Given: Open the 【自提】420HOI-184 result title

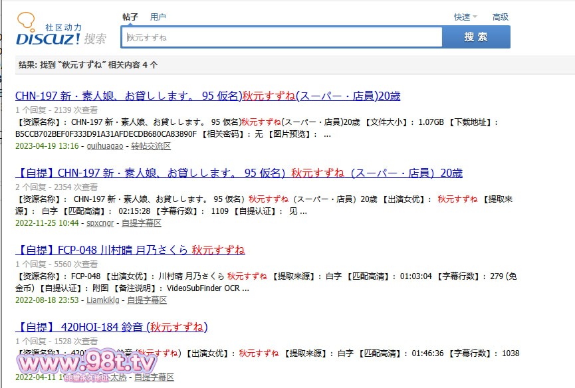Looking at the screenshot, I should click(x=112, y=327).
